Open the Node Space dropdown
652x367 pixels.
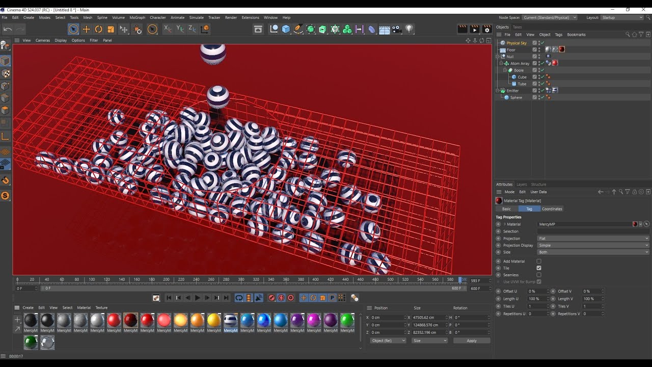pyautogui.click(x=550, y=17)
